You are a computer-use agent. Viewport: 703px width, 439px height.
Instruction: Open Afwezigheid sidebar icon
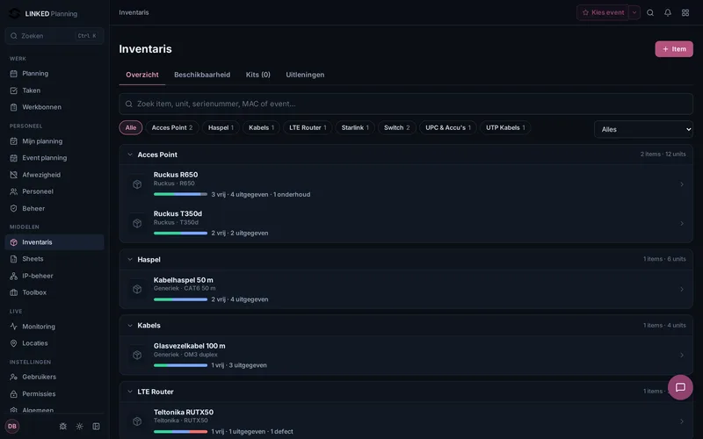pyautogui.click(x=14, y=175)
